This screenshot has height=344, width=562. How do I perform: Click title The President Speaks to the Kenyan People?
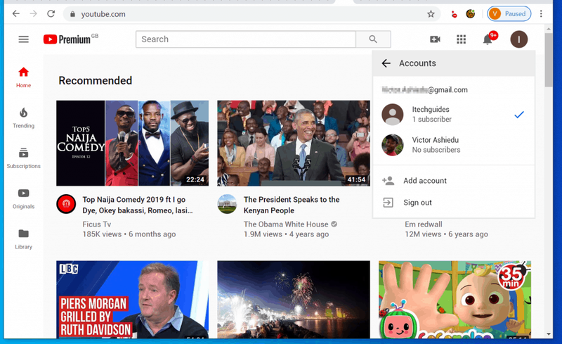pyautogui.click(x=292, y=205)
